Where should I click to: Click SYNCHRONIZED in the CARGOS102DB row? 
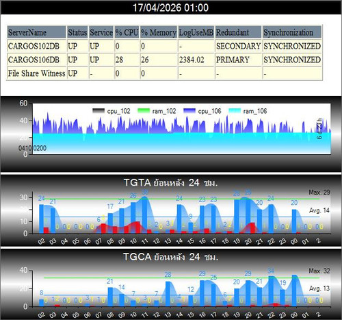pyautogui.click(x=292, y=46)
